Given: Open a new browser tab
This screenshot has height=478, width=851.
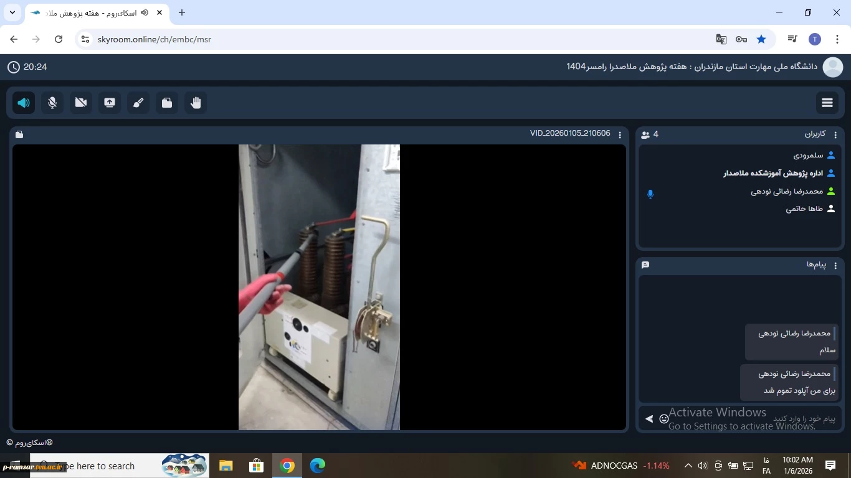Looking at the screenshot, I should point(182,12).
